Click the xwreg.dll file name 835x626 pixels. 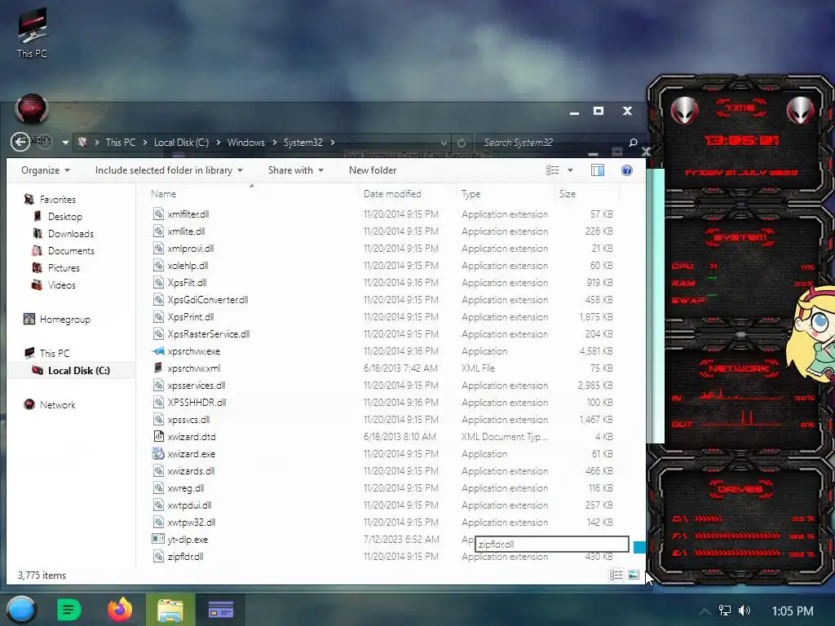(185, 488)
